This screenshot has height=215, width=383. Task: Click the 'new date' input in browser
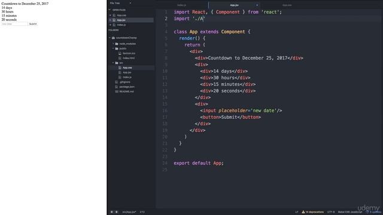[x=14, y=24]
